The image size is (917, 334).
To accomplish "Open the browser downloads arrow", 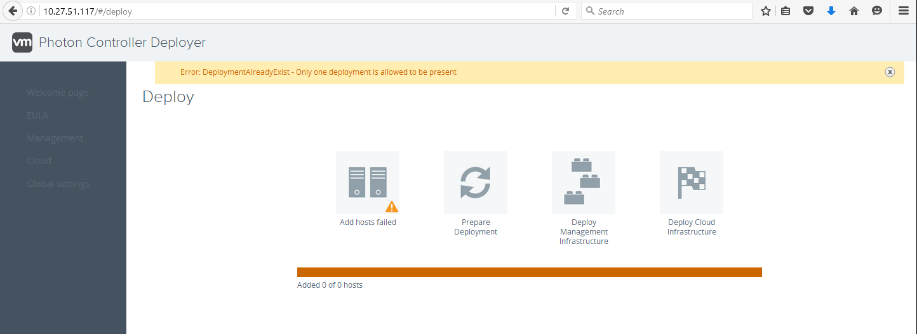I will (x=831, y=11).
